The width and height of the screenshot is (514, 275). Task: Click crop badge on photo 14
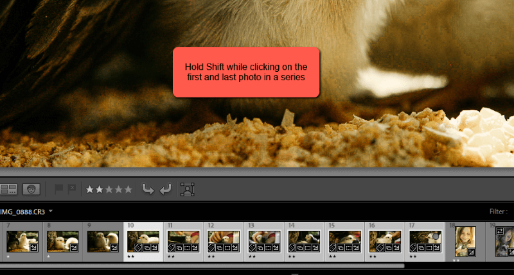[308, 248]
